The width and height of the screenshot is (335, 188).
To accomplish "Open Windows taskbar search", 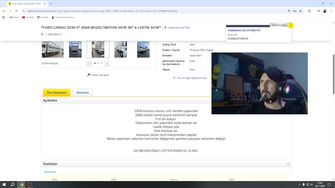I will pos(13,185).
